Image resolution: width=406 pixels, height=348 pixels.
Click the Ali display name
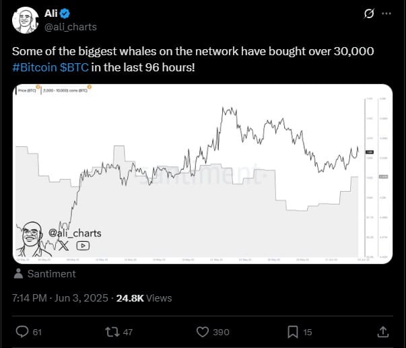coord(50,13)
